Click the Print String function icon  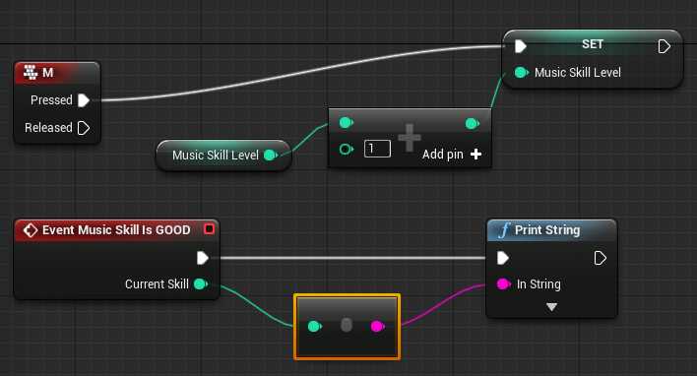tap(504, 230)
